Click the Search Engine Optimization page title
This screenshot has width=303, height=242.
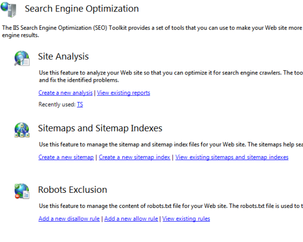[81, 9]
